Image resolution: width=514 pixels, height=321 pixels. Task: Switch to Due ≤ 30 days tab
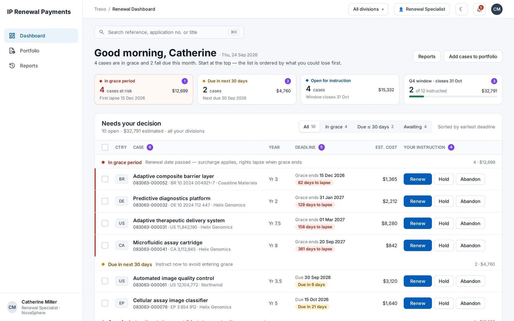(x=375, y=127)
